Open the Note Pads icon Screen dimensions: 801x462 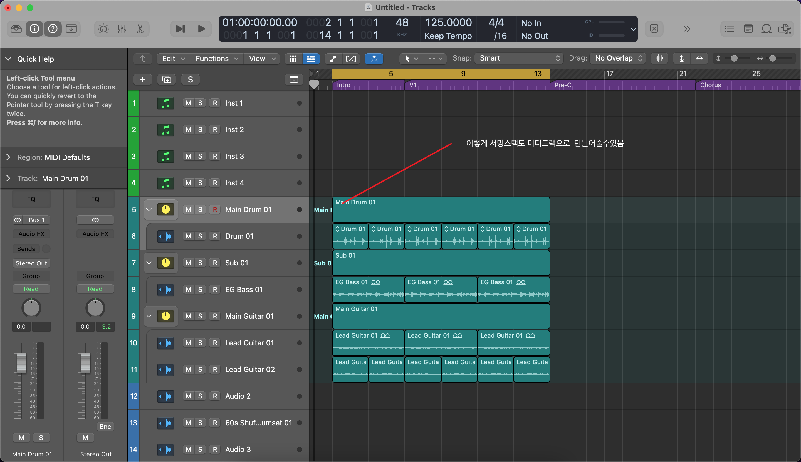pos(748,29)
